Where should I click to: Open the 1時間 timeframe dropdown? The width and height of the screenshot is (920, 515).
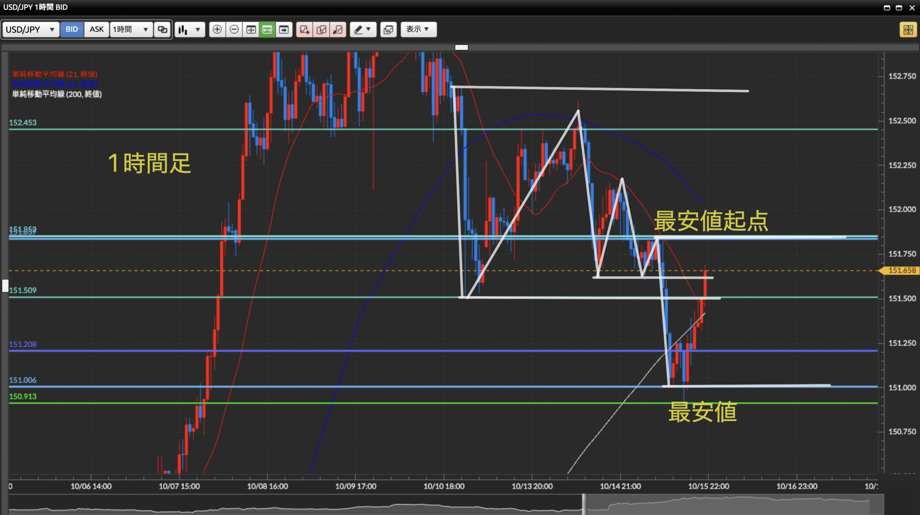(131, 29)
